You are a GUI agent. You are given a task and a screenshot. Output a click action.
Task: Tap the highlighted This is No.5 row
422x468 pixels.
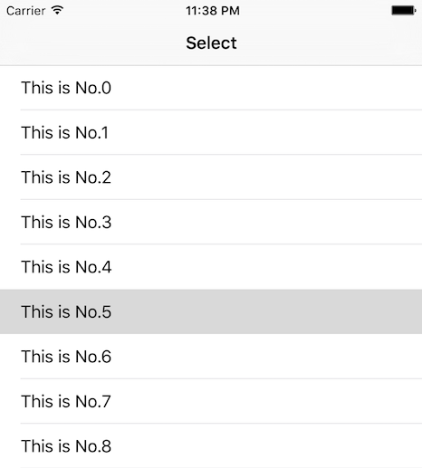coord(211,311)
